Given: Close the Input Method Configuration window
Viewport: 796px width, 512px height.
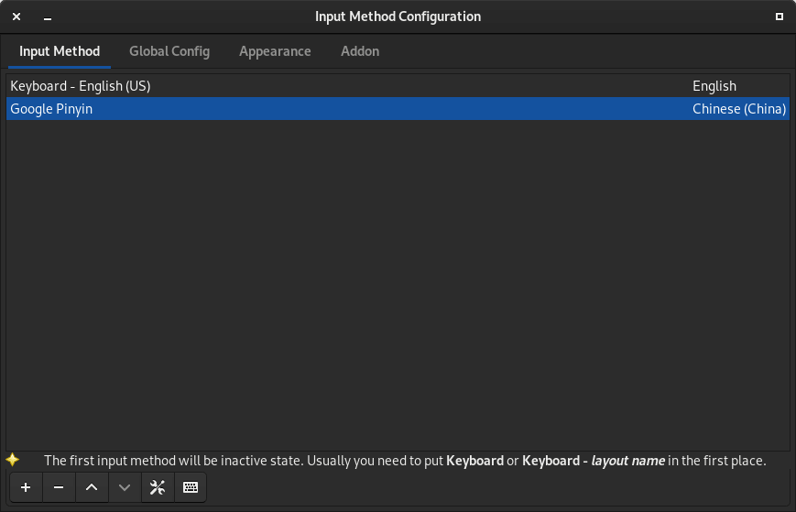Looking at the screenshot, I should tap(16, 16).
